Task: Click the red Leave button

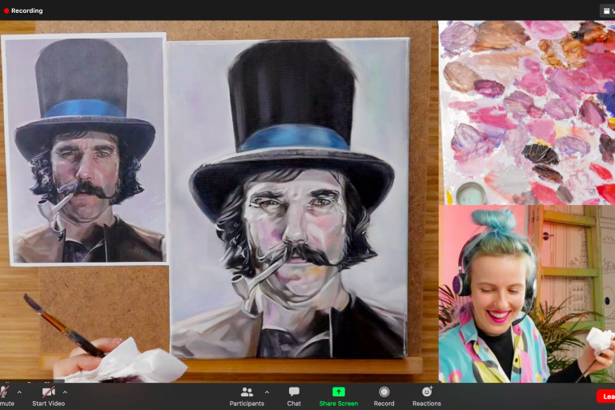Action: pos(606,396)
